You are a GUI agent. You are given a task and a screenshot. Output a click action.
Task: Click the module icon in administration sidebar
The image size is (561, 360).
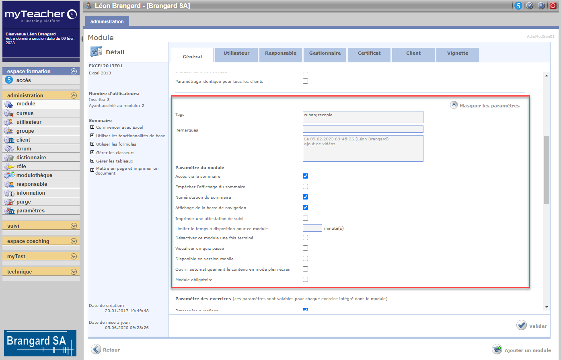point(9,104)
